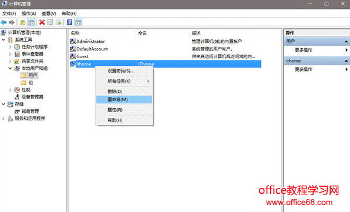Image resolution: width=350 pixels, height=212 pixels.
Task: Click the 事件查看器 icon in tree
Action: point(17,54)
